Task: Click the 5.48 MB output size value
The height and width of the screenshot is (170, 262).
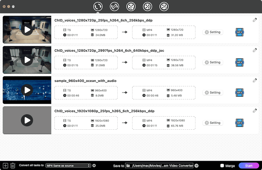Action: (x=176, y=96)
